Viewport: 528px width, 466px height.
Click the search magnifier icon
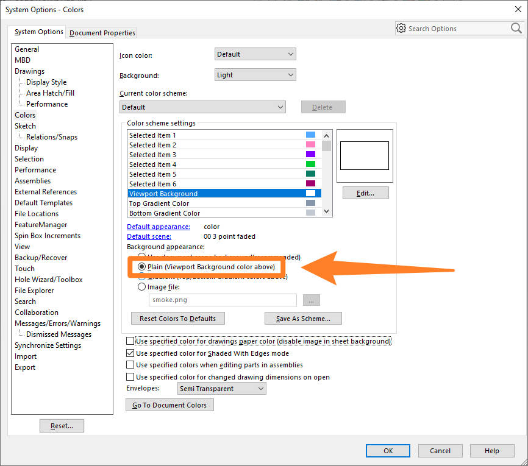tap(516, 28)
